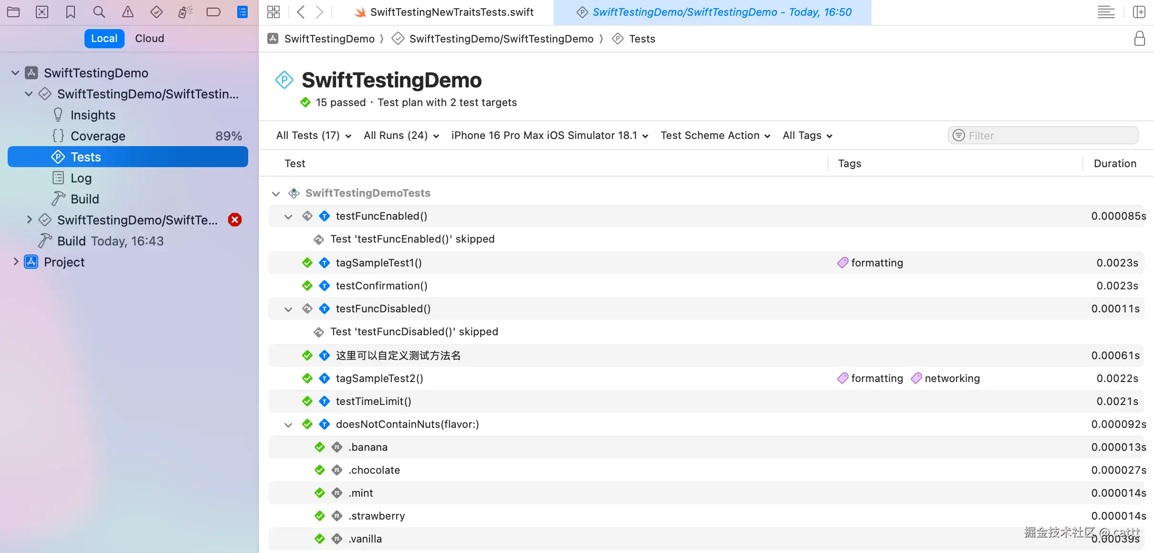Screen dimensions: 1154x553
Task: Select "Test 'testFuncEnabled()' skipped" row
Action: click(x=706, y=239)
